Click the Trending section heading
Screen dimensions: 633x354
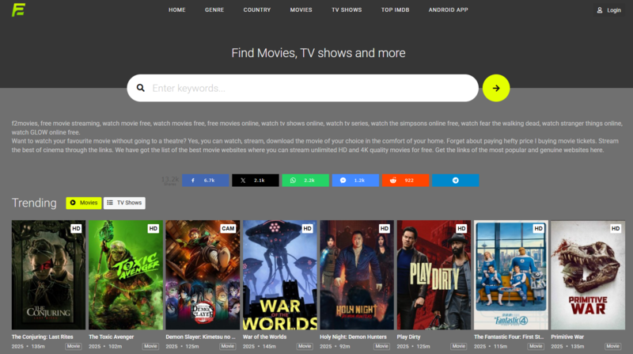pyautogui.click(x=34, y=203)
